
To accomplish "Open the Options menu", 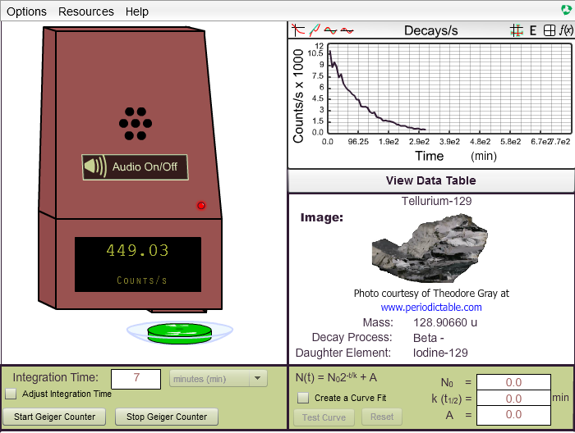I will coord(26,11).
